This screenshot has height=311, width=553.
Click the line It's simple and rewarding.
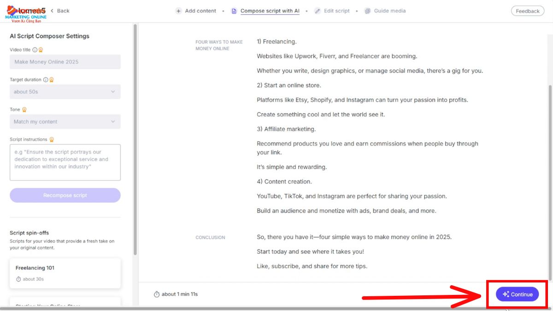[292, 167]
